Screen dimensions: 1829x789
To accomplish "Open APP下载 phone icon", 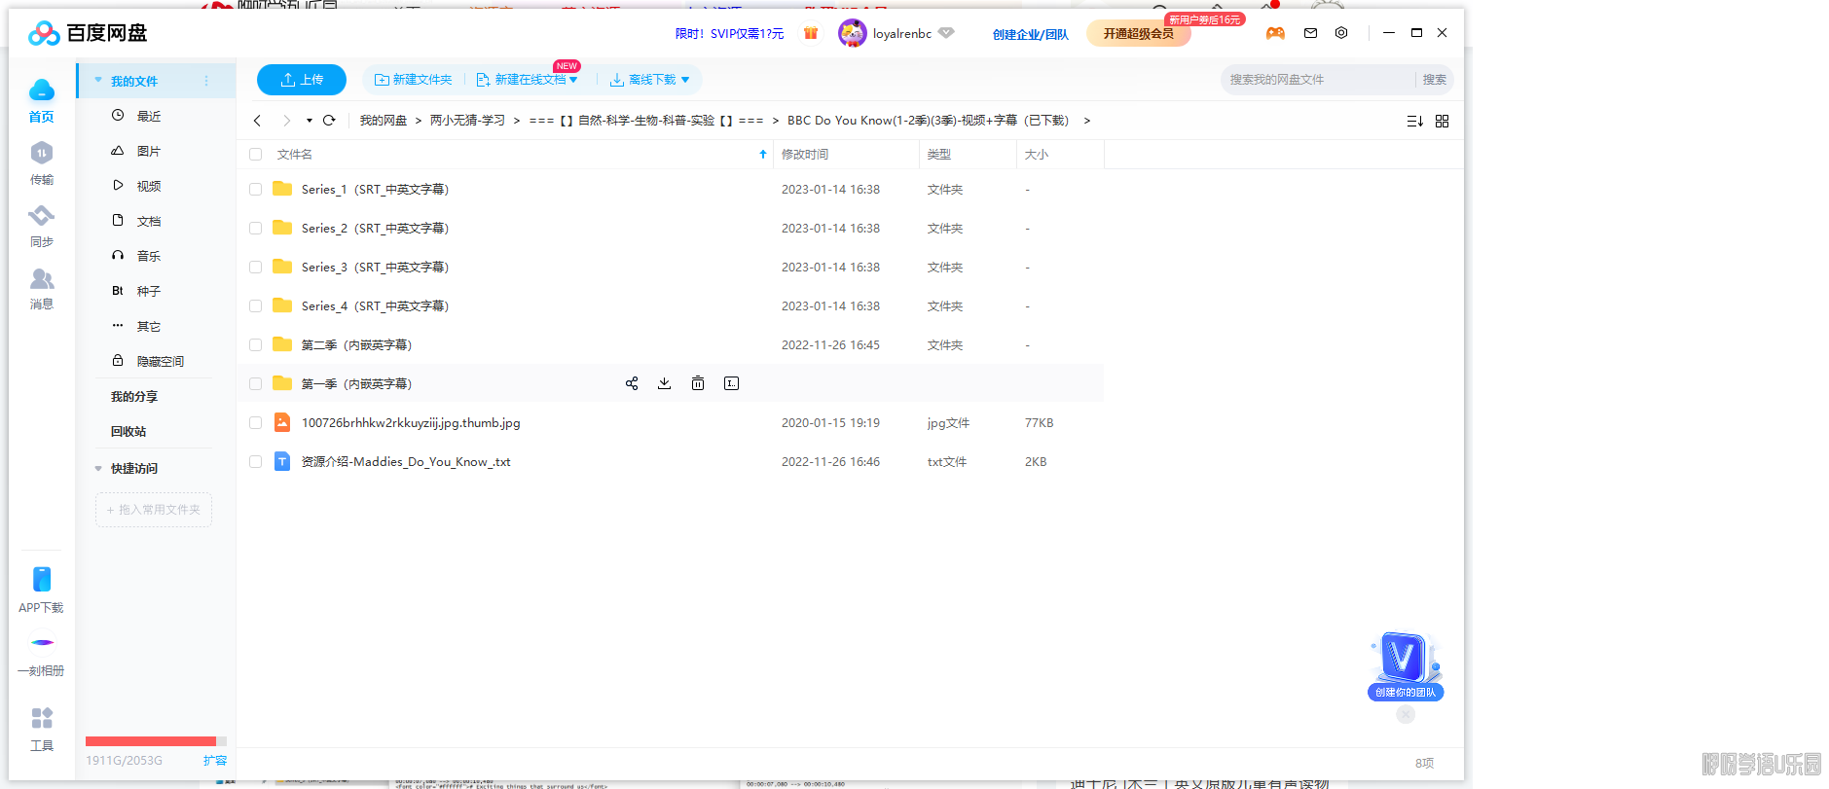I will (x=42, y=579).
